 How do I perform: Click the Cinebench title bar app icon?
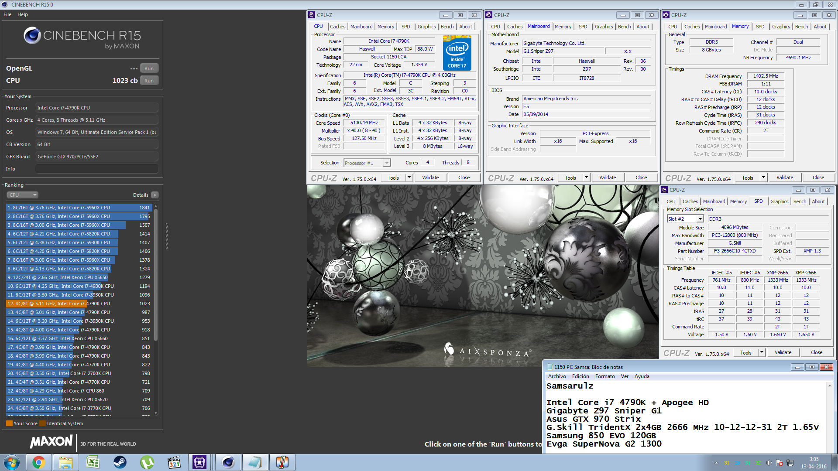tap(5, 4)
